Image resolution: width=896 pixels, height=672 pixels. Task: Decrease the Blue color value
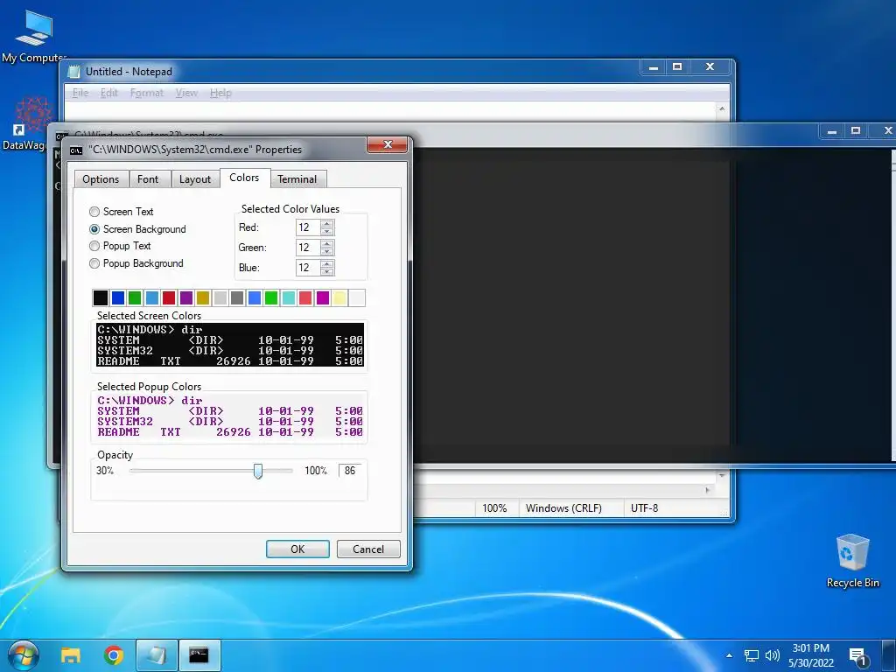pos(327,271)
